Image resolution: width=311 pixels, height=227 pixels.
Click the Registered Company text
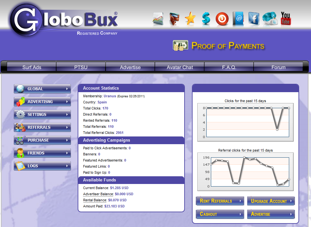97,33
